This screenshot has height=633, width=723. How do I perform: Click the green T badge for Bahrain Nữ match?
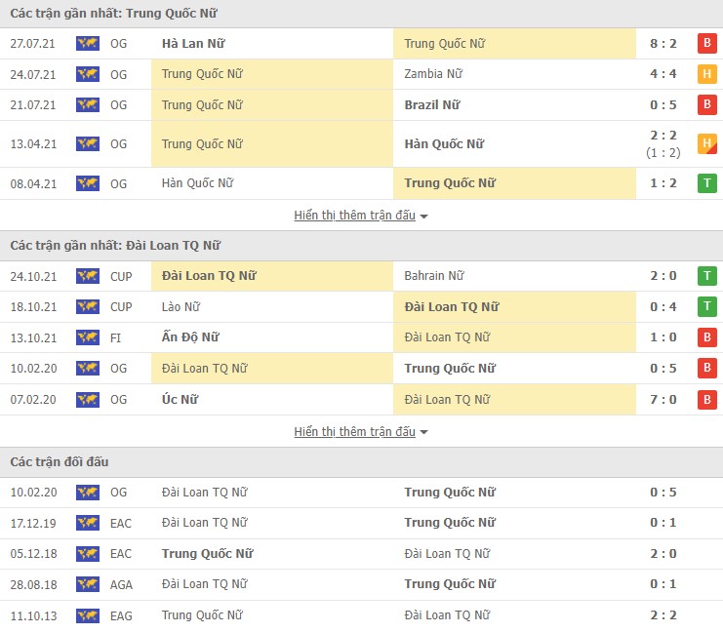click(706, 276)
